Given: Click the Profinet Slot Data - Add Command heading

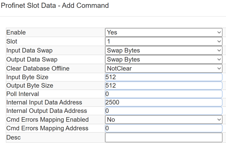Looking at the screenshot, I should (55, 6).
